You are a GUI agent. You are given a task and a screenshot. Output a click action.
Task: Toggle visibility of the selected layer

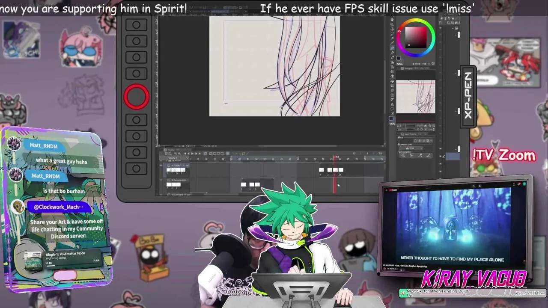click(440, 156)
